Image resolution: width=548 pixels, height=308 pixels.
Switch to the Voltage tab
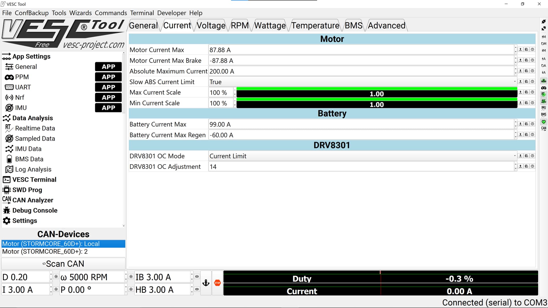tap(211, 26)
